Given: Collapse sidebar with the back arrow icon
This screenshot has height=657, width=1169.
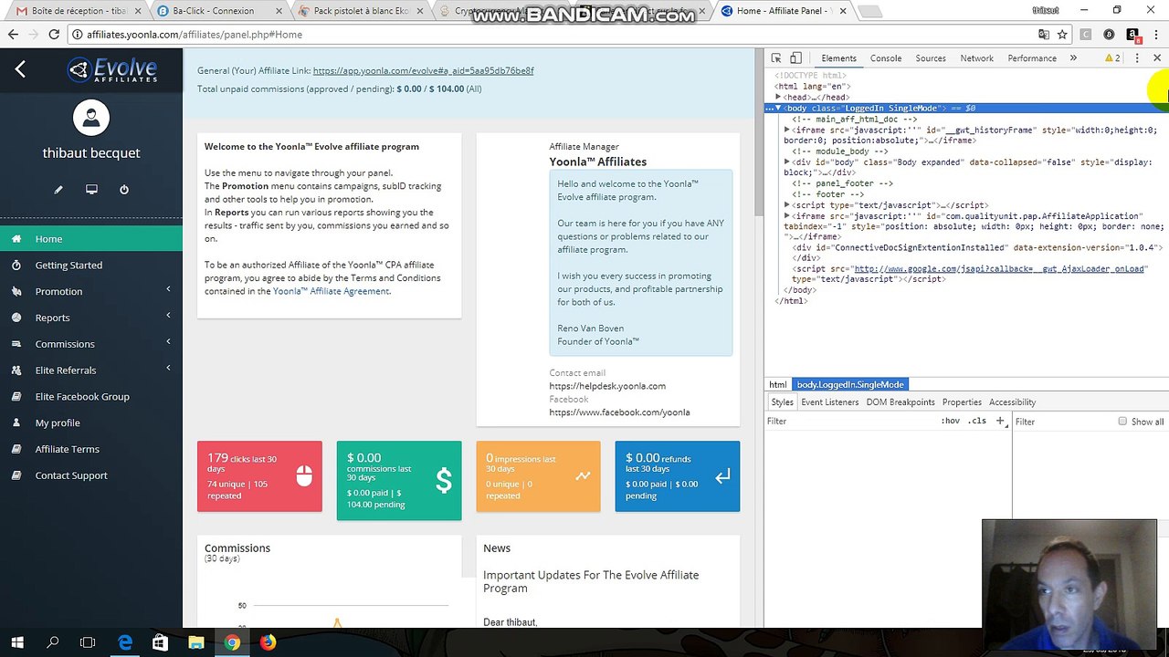Looking at the screenshot, I should click(x=20, y=69).
